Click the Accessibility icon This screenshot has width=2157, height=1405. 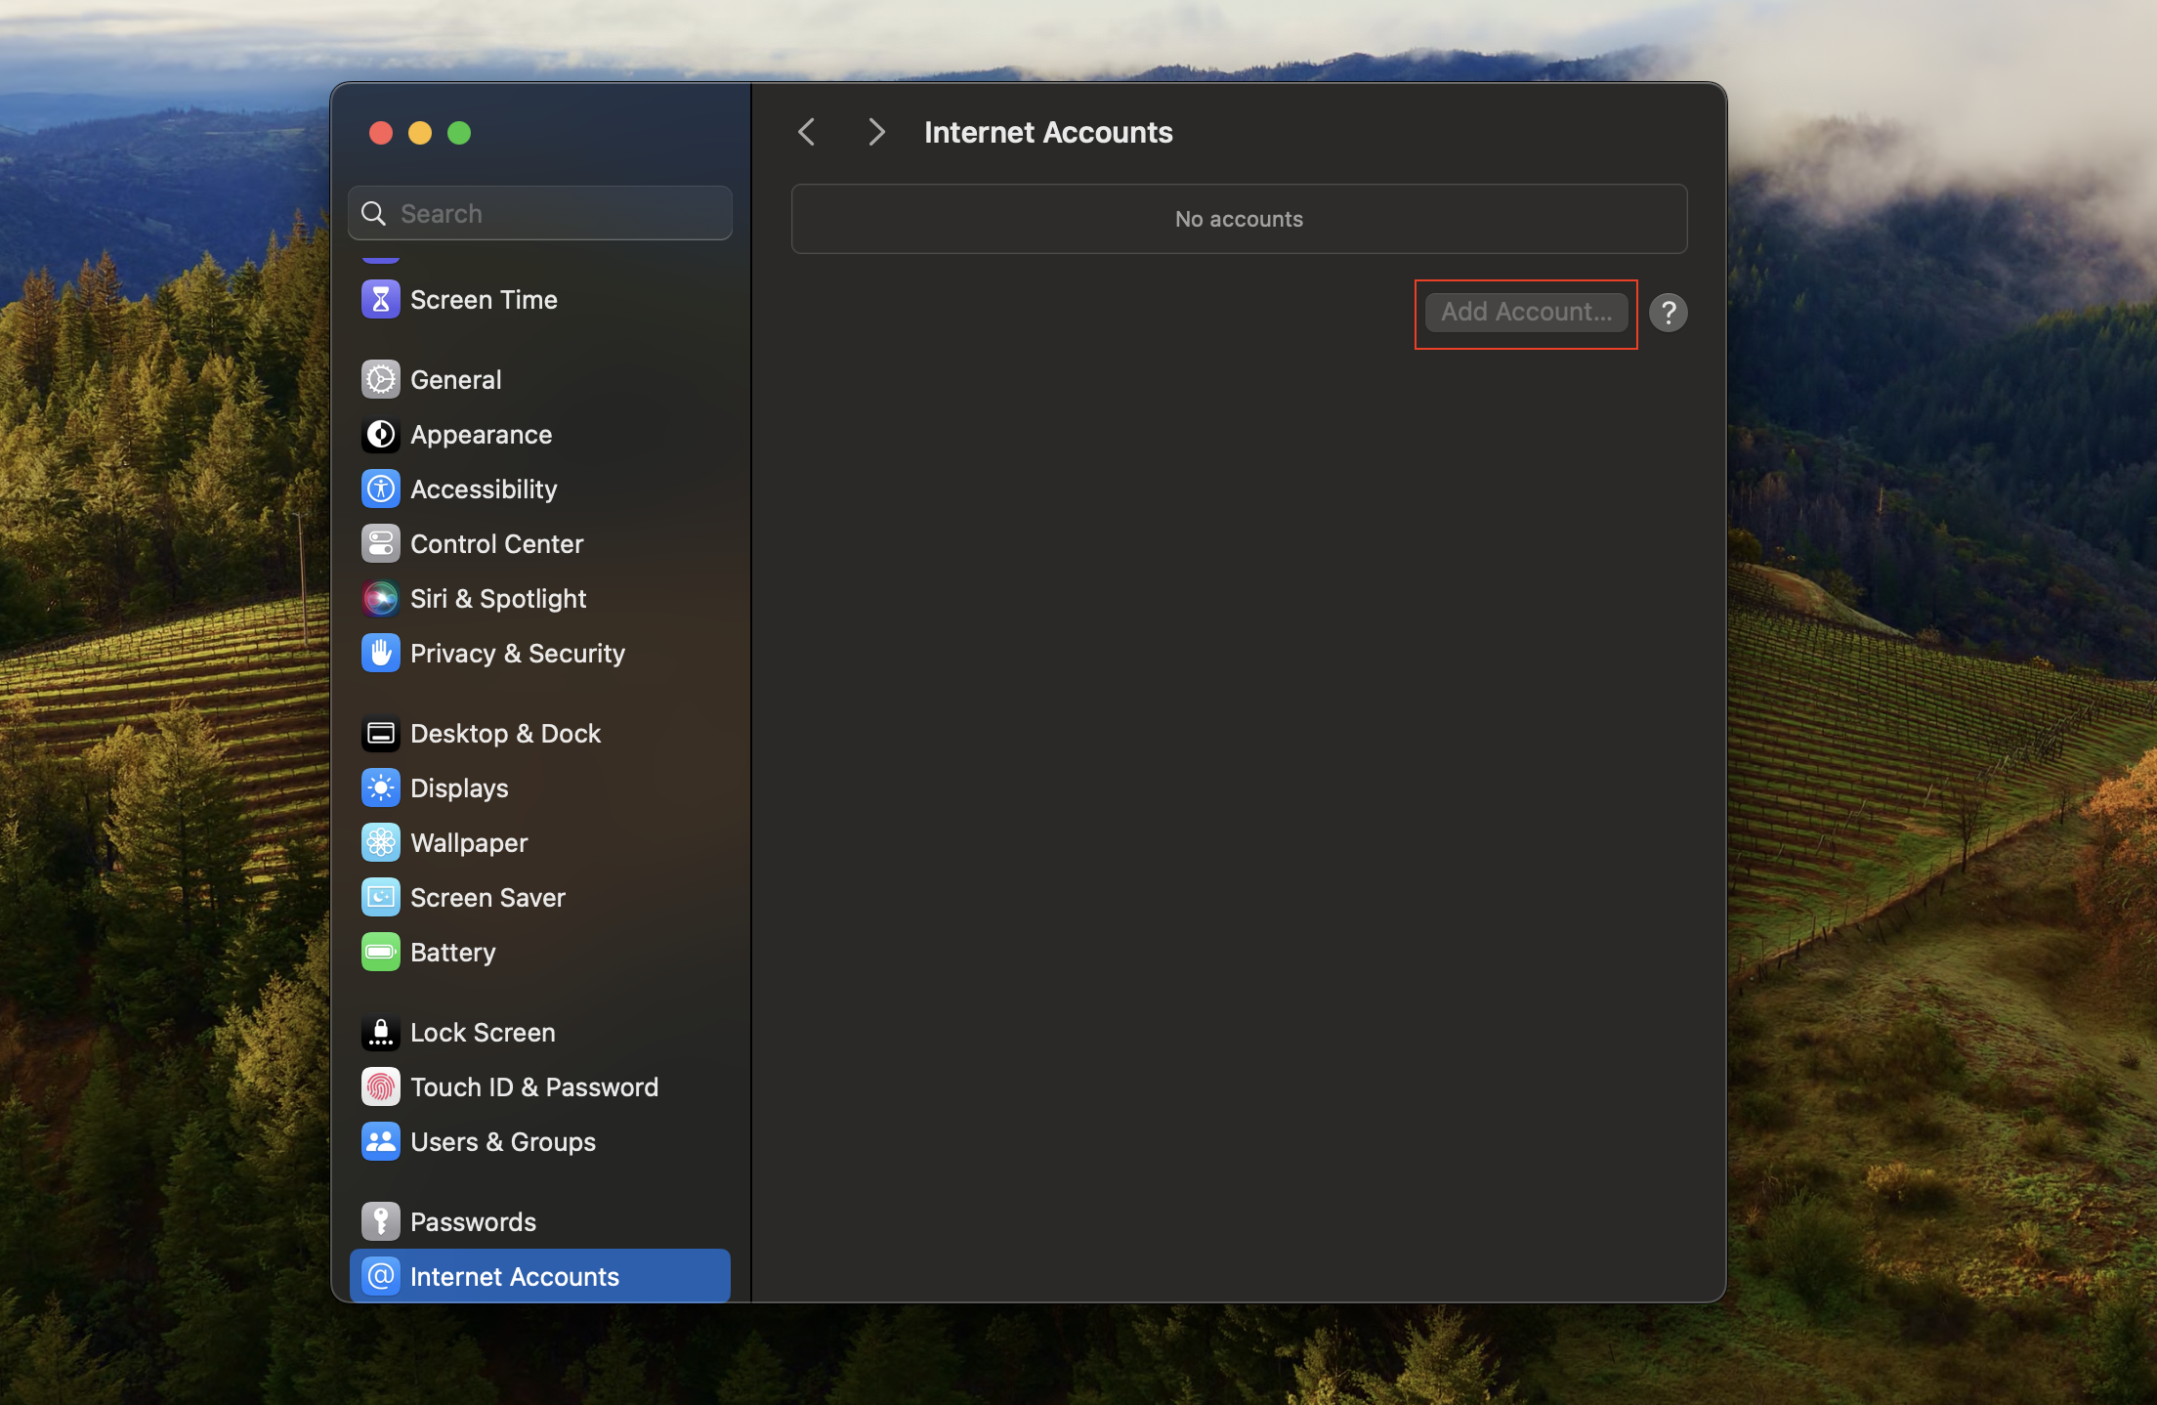tap(380, 490)
